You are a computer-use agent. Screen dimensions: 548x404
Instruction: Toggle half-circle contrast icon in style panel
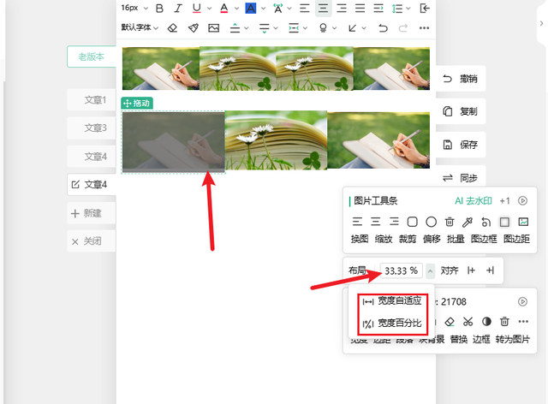(x=486, y=322)
